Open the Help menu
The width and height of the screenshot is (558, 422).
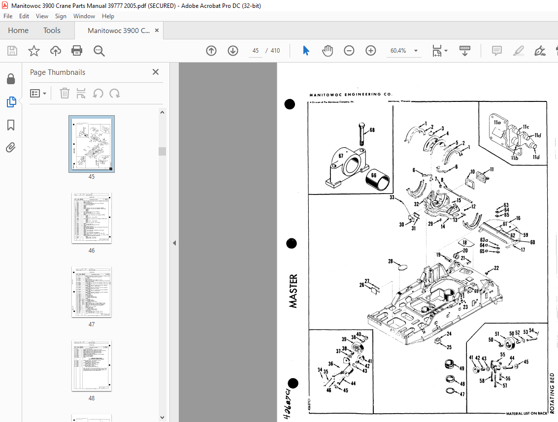pyautogui.click(x=108, y=16)
